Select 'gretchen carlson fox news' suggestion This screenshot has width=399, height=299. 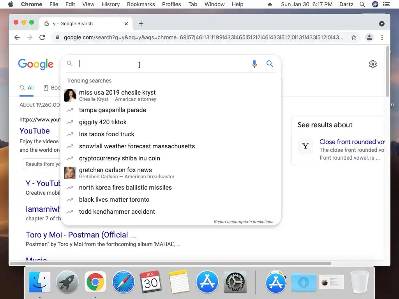171,173
